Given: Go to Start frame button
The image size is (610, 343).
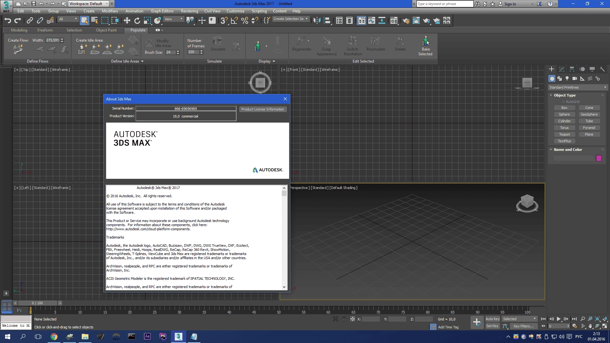Looking at the screenshot, I should pos(543,319).
